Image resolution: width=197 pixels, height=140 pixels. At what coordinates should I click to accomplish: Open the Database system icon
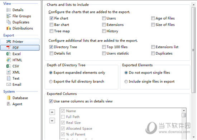point(9,98)
